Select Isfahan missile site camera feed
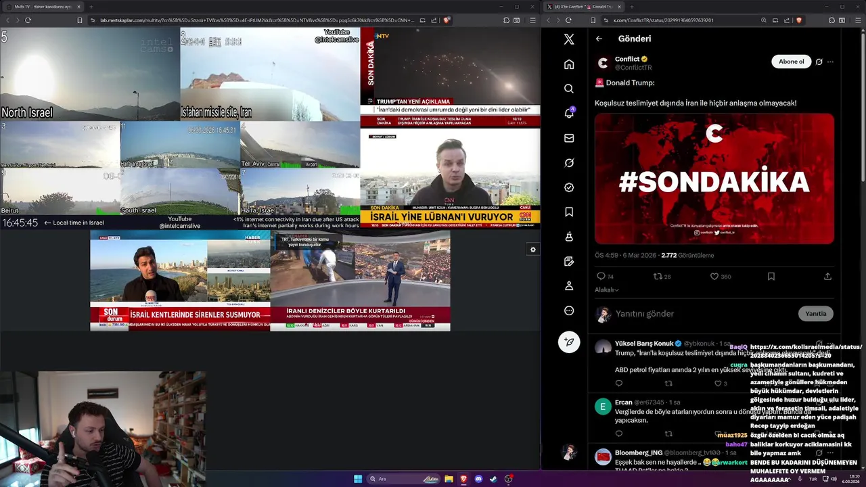 (x=270, y=74)
